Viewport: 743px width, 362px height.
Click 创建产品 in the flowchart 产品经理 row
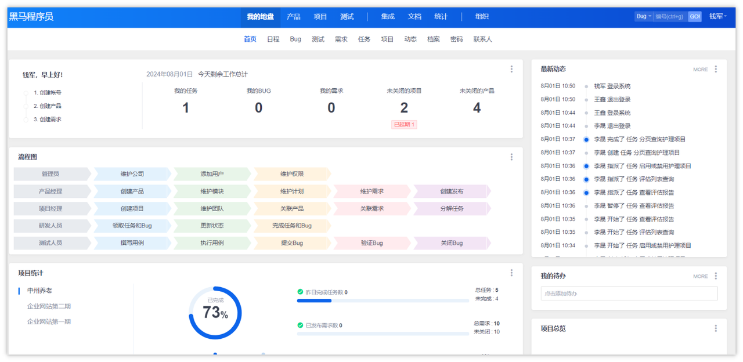coord(132,191)
